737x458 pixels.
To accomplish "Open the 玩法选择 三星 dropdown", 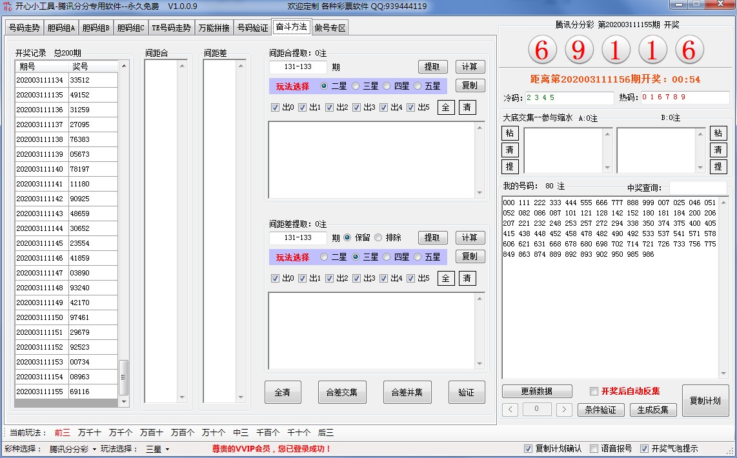I will click(x=157, y=449).
